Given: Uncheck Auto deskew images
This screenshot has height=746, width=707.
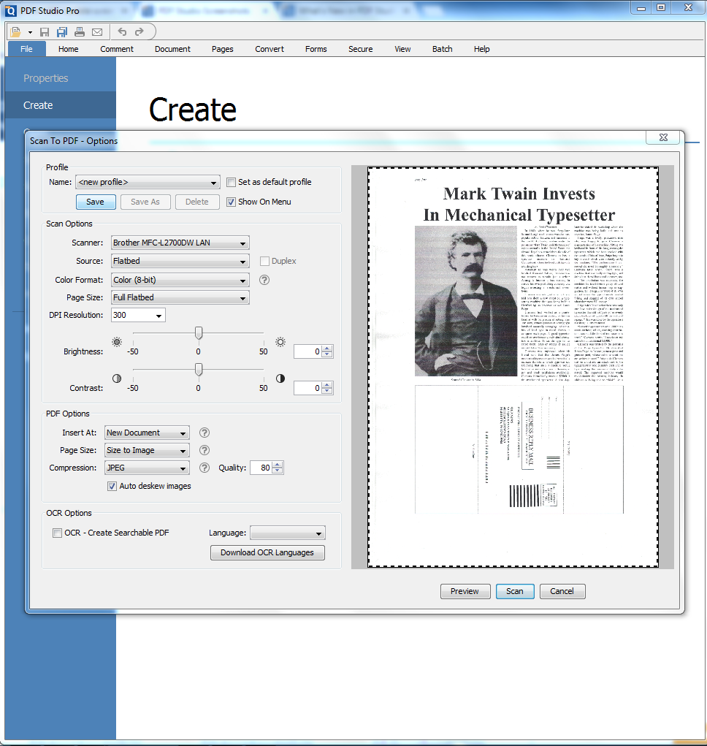Looking at the screenshot, I should click(x=112, y=486).
